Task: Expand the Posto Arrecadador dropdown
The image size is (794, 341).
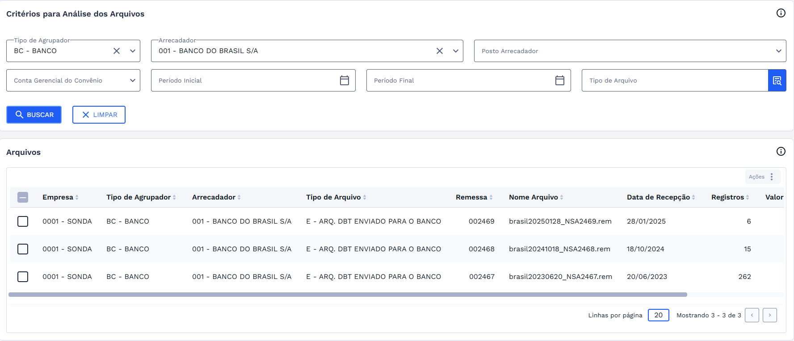Action: (778, 51)
